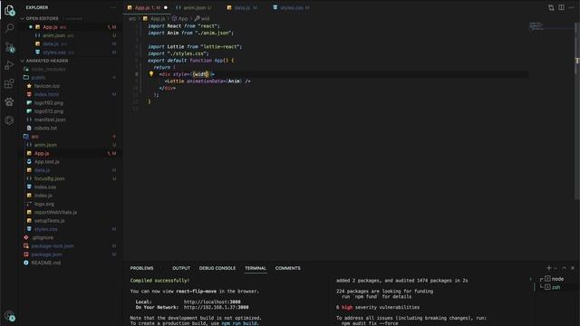Select App.js under src folder

[42, 153]
